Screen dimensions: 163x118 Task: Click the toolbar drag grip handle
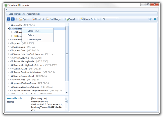(x=7, y=14)
